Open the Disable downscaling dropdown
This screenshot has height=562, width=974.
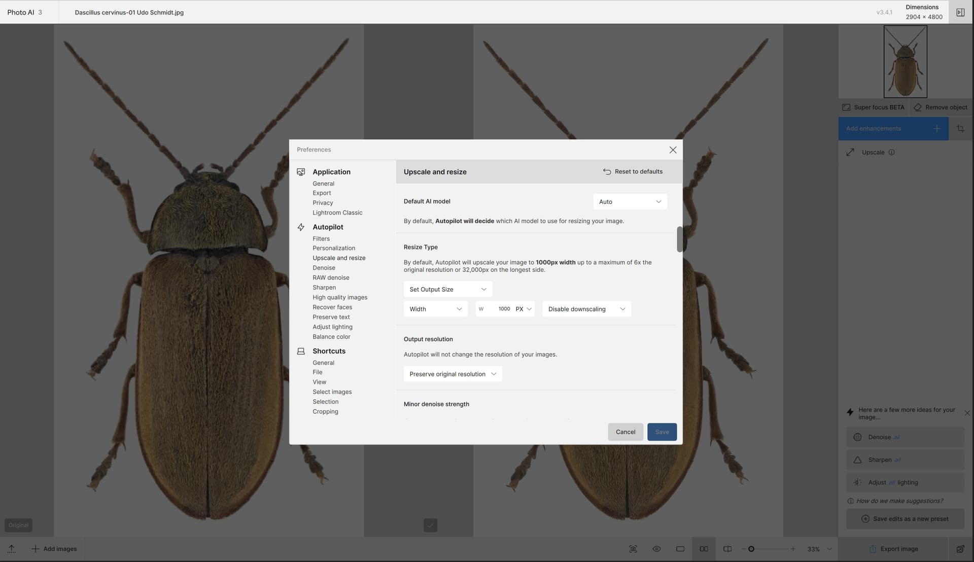point(586,309)
